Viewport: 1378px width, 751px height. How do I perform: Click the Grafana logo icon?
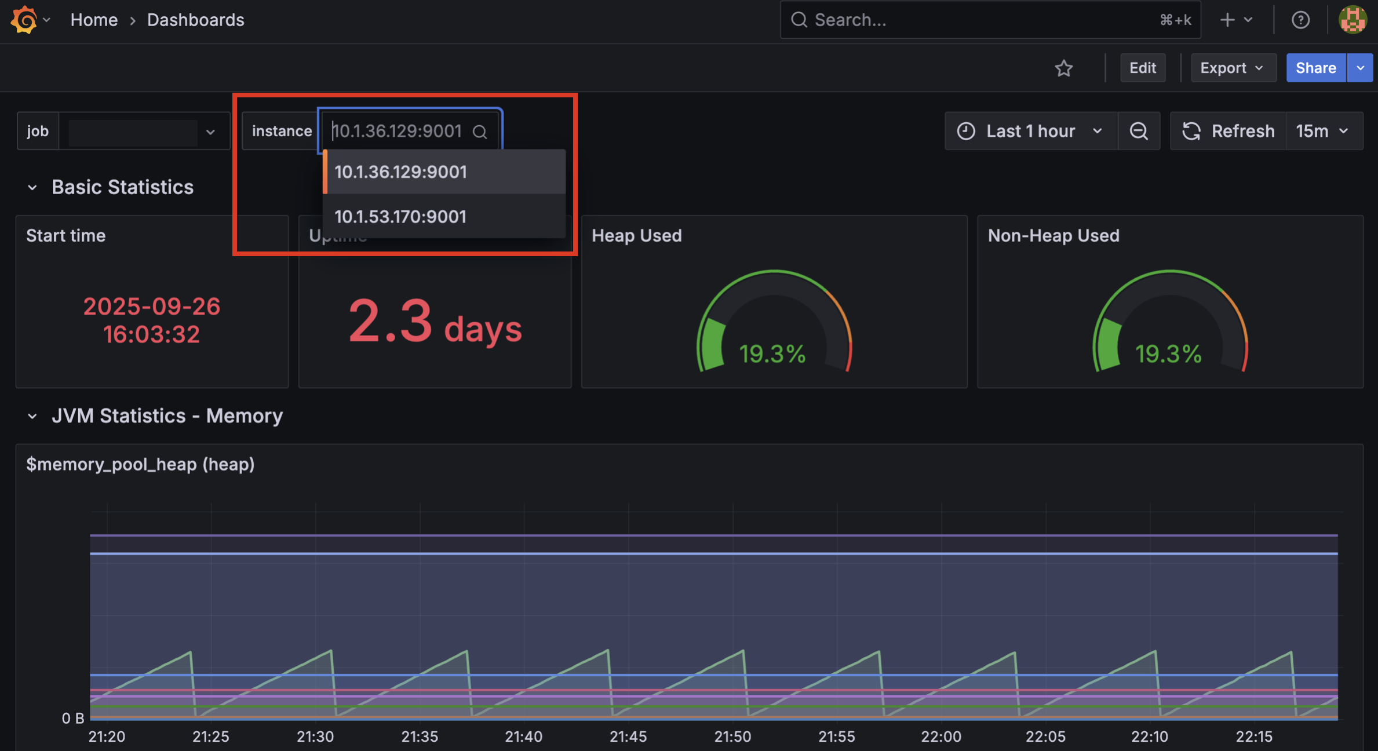pos(23,20)
